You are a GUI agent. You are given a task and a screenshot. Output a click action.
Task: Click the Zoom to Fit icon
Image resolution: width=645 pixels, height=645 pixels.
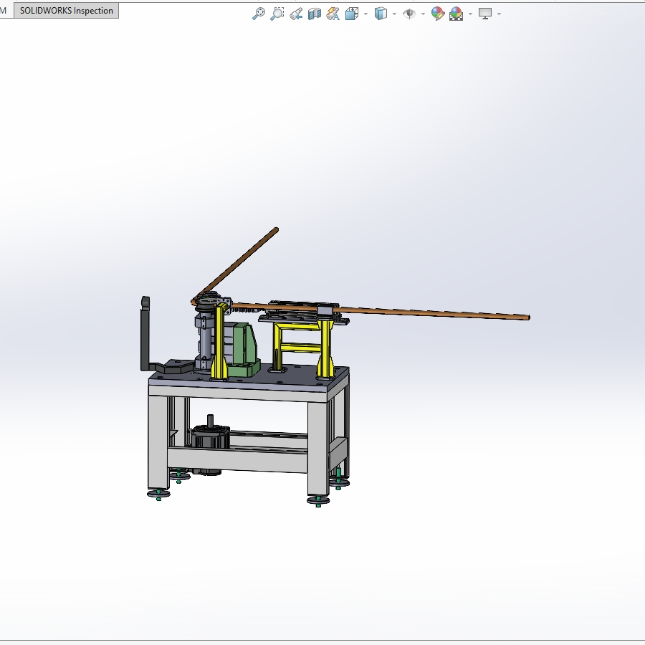click(258, 14)
